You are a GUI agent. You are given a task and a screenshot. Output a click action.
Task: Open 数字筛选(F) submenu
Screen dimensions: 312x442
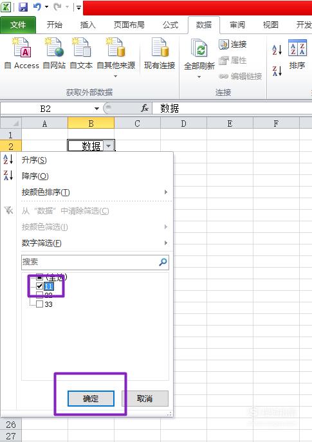coord(87,243)
